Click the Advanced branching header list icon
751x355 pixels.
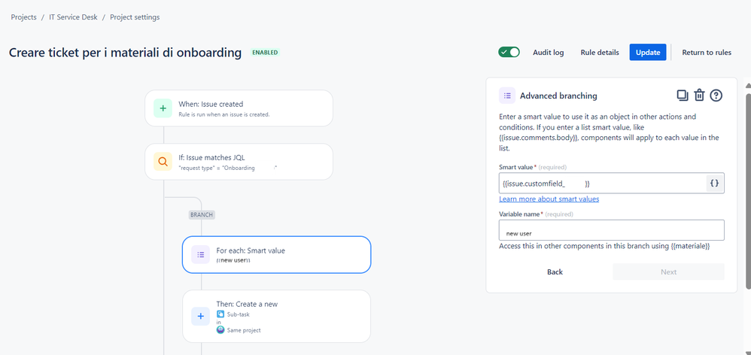click(x=507, y=96)
